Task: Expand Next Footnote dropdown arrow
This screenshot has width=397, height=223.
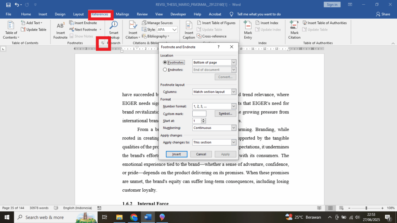Action: click(x=100, y=29)
